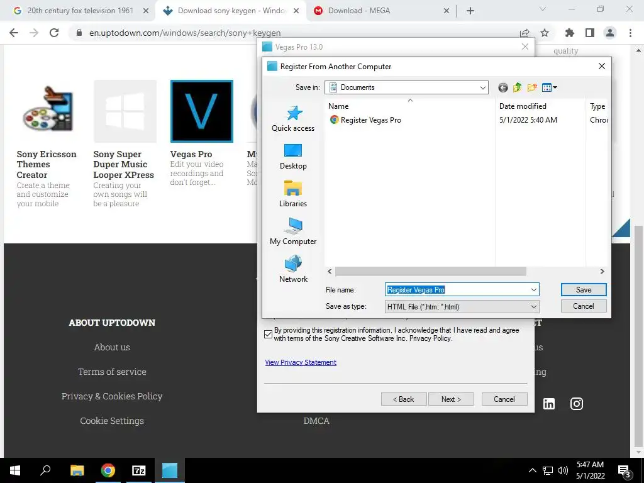Open volume control in system tray
The image size is (644, 483).
[563, 470]
